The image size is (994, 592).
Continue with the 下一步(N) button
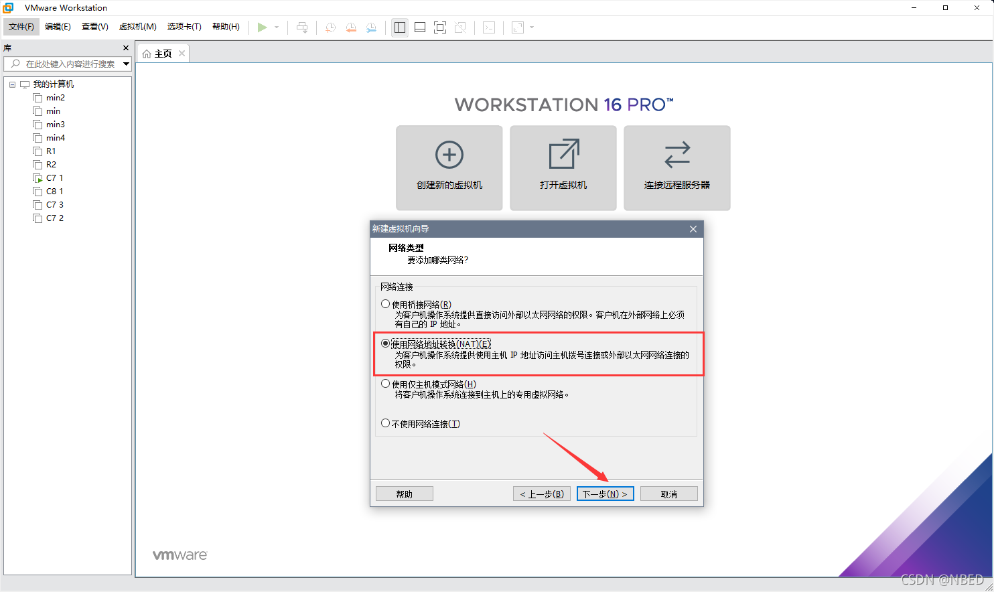[606, 494]
